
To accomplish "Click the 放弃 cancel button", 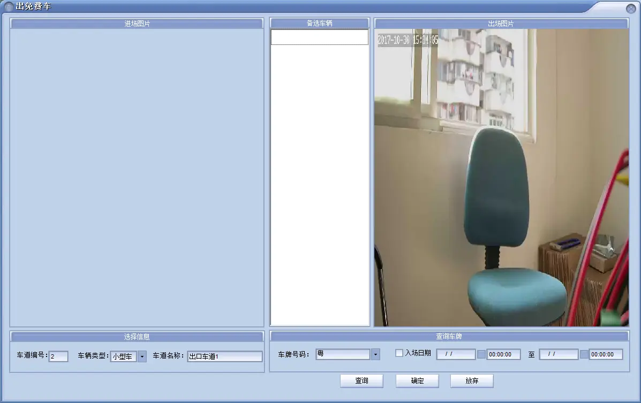I will (x=472, y=381).
